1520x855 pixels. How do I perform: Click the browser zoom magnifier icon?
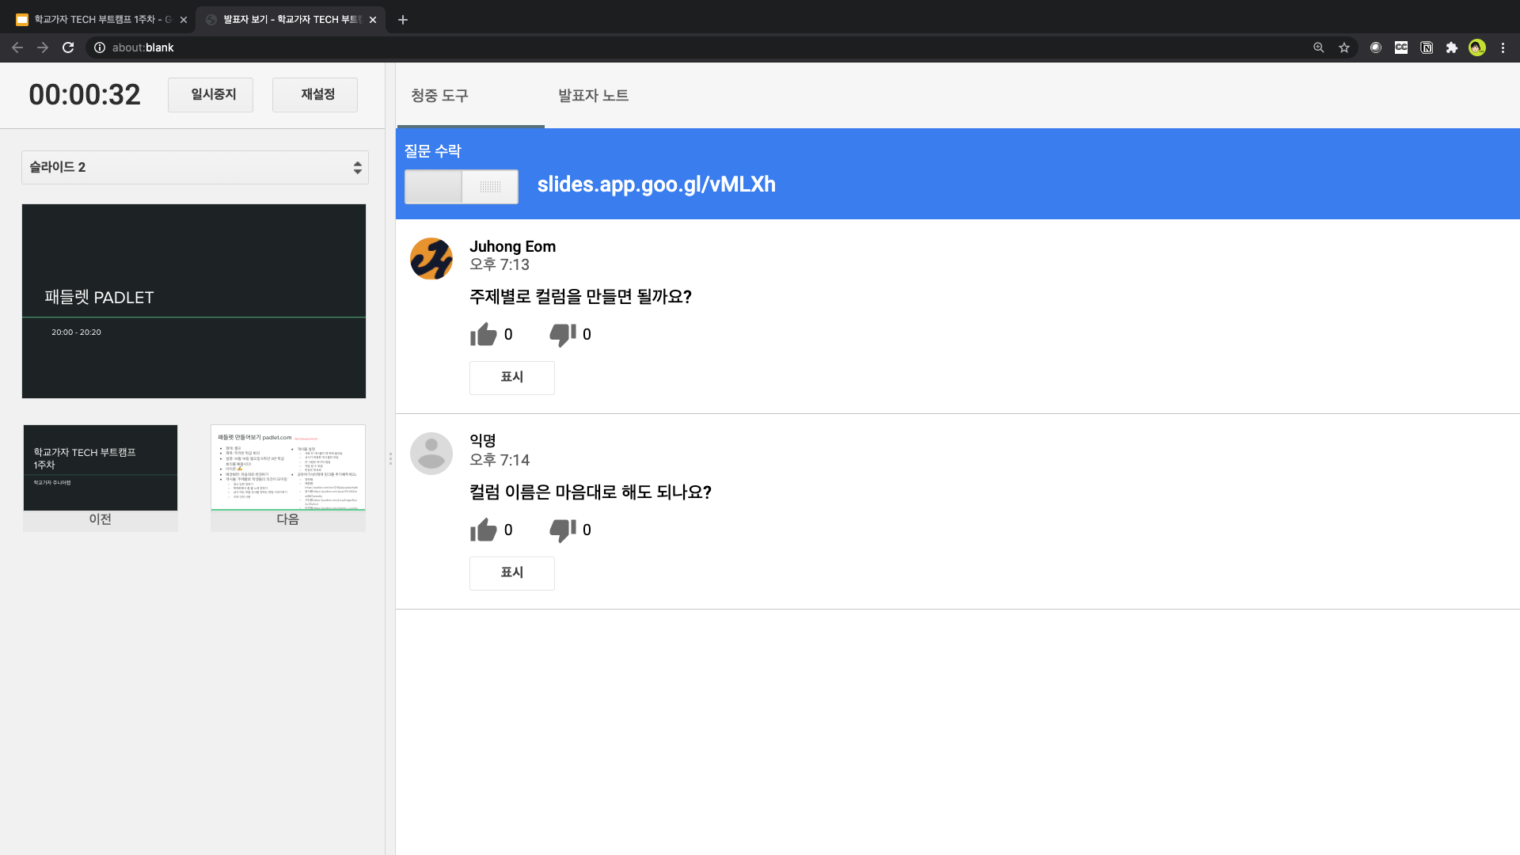(1319, 47)
